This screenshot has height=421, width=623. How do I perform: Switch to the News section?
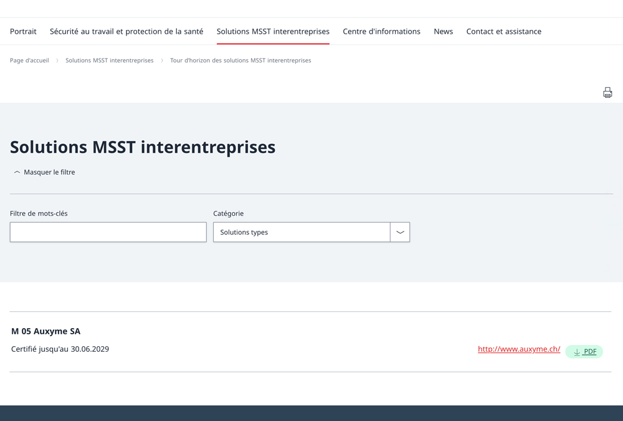coord(443,31)
